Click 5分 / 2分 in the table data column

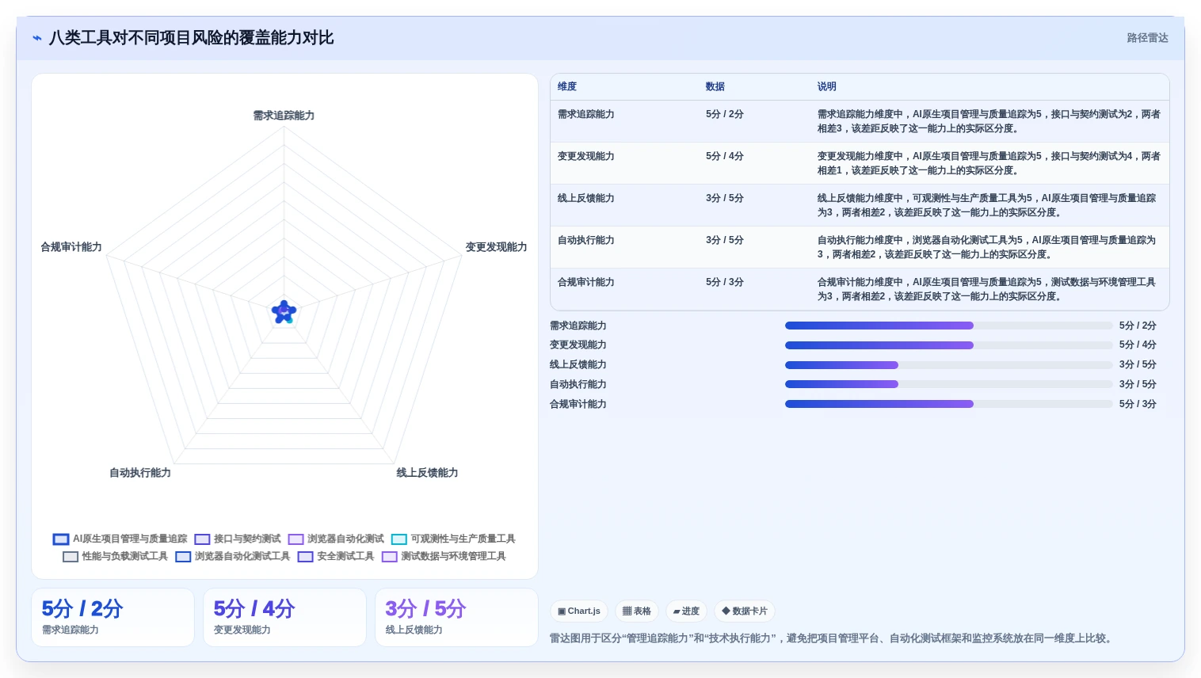coord(725,114)
